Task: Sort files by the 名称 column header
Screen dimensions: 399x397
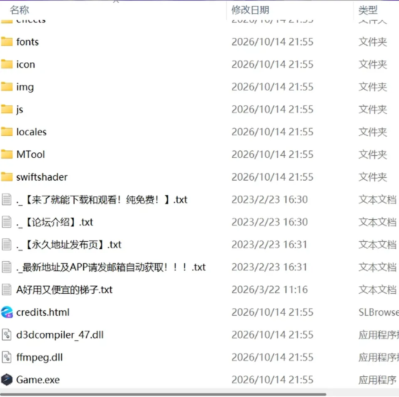Action: coord(20,10)
